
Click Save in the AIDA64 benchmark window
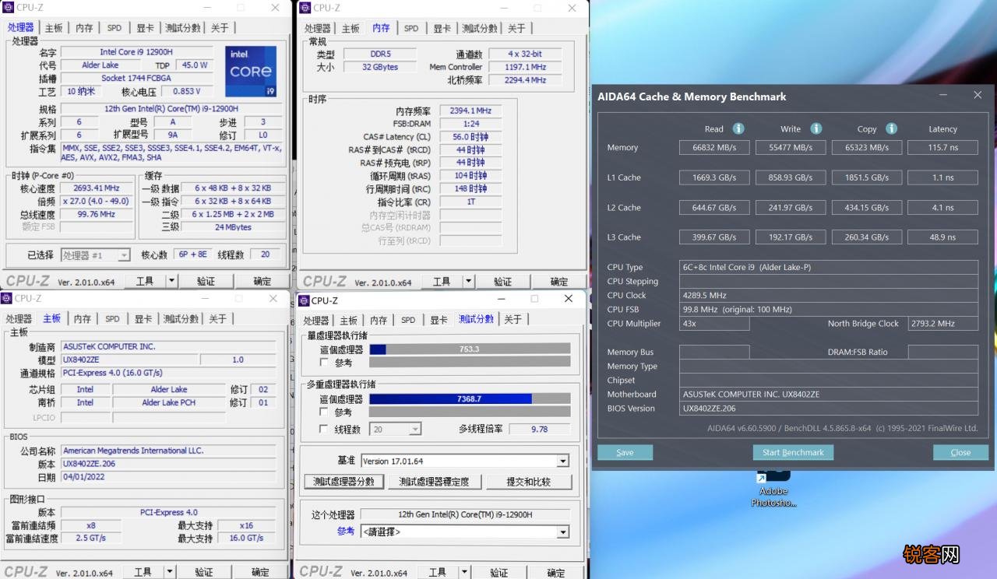click(625, 452)
